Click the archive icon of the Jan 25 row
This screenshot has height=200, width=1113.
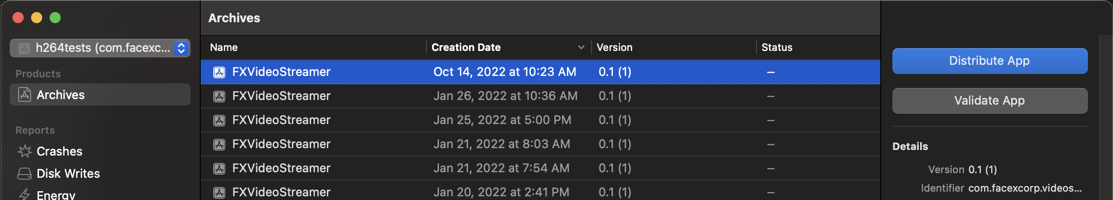point(219,120)
